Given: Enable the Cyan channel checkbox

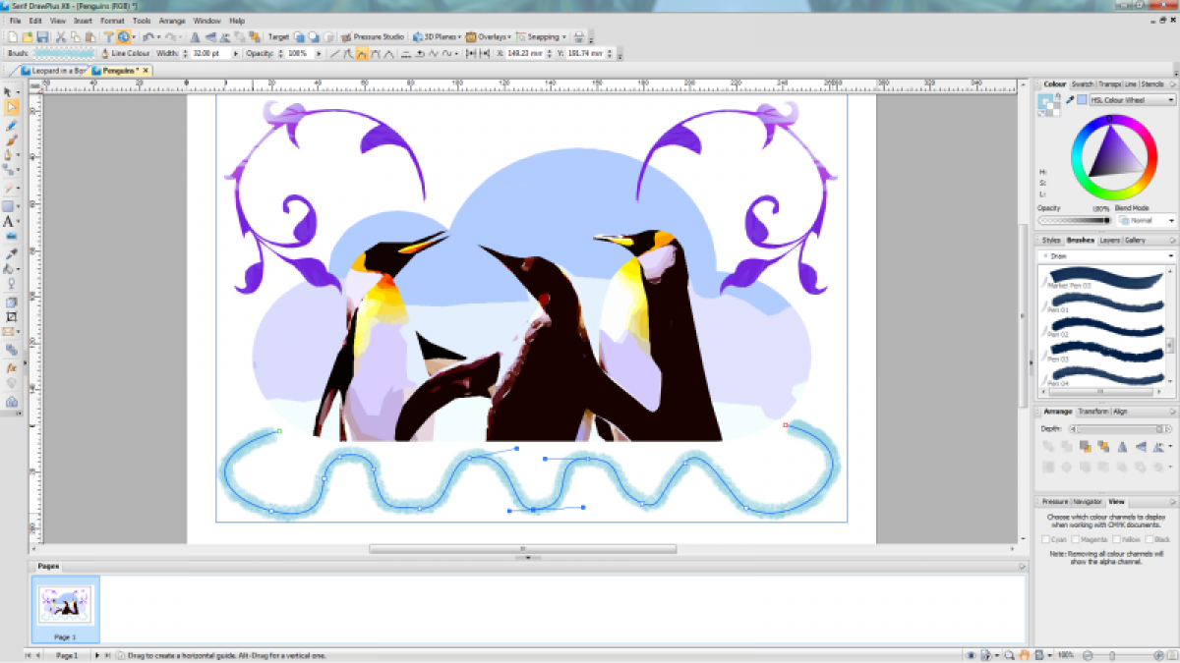Looking at the screenshot, I should tap(1046, 539).
